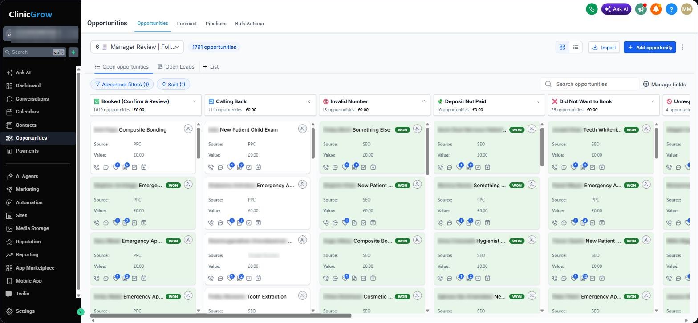
Task: Open tags icon on Composite Bonding card
Action: [x=116, y=167]
